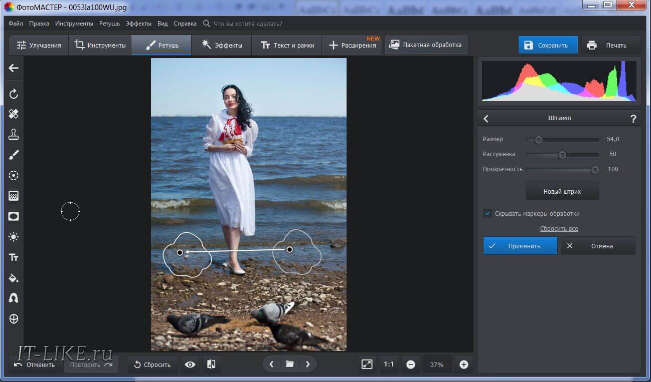Click the back arrow in the left toolbar
This screenshot has width=651, height=382.
14,68
